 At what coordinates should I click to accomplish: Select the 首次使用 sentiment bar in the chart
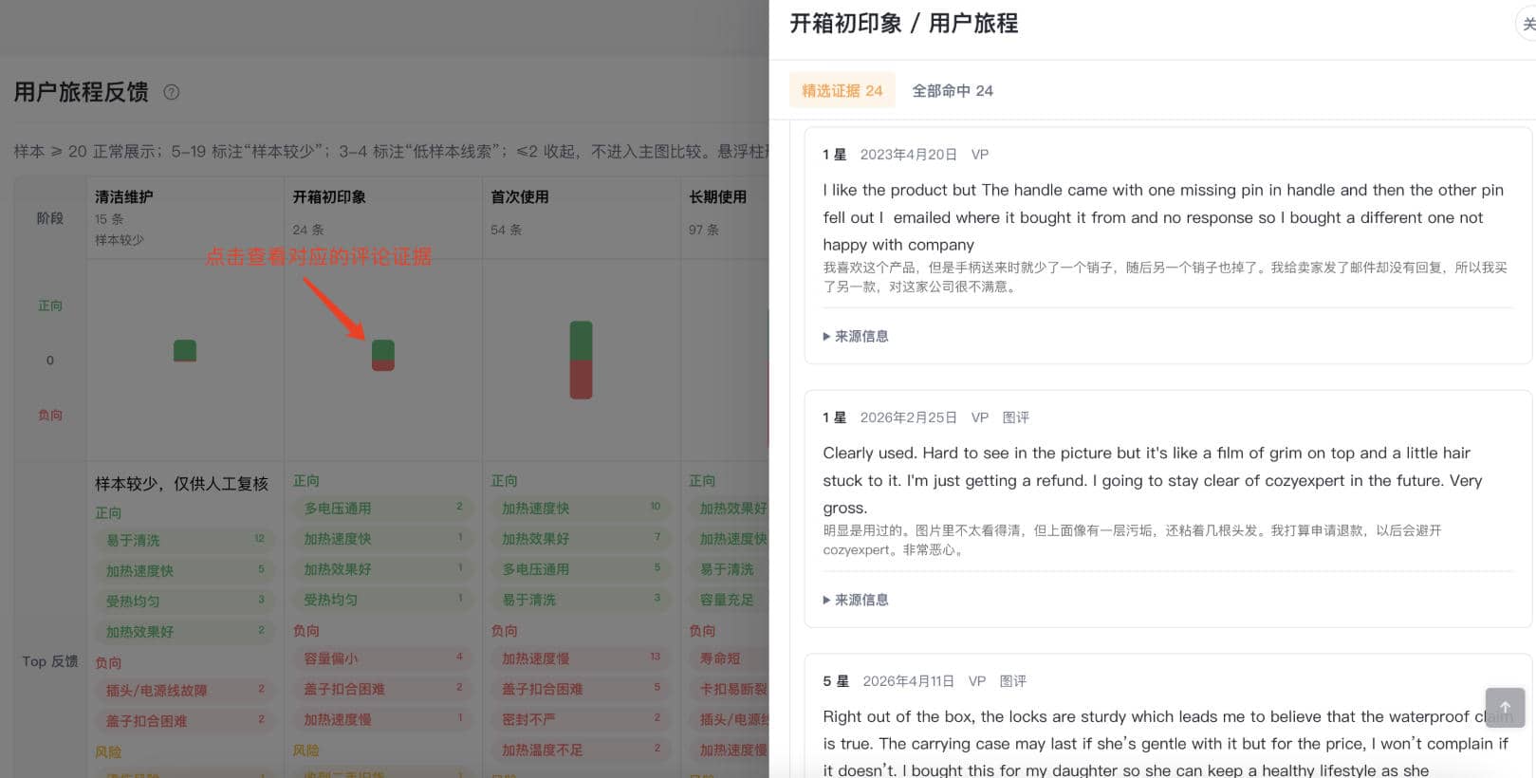point(581,360)
